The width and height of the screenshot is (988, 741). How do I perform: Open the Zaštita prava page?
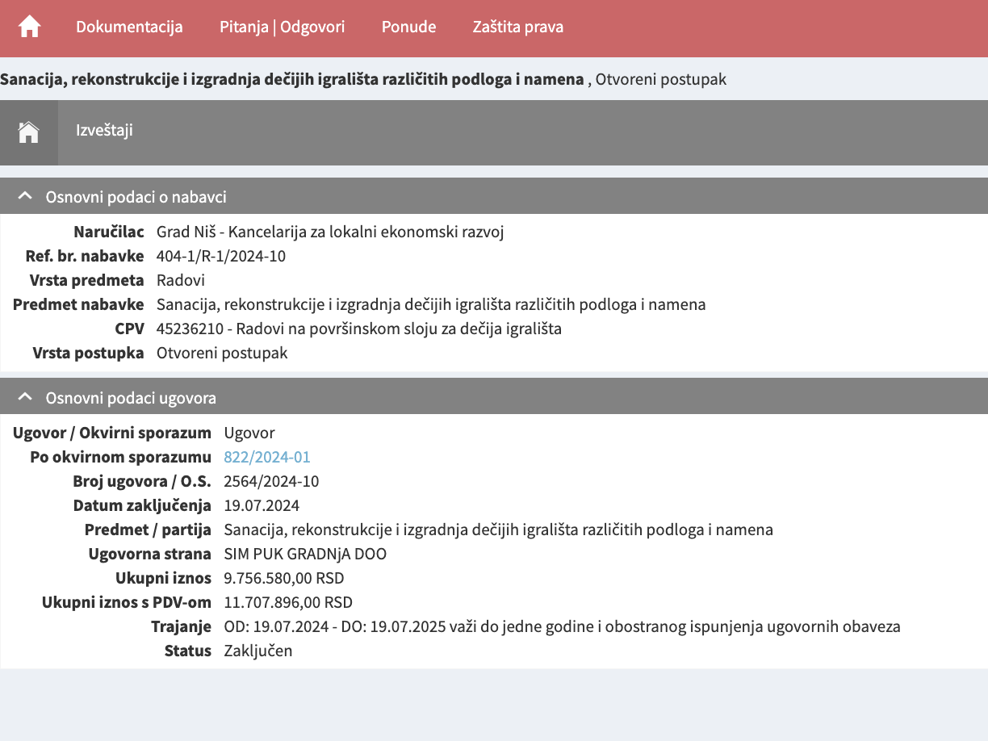point(517,27)
